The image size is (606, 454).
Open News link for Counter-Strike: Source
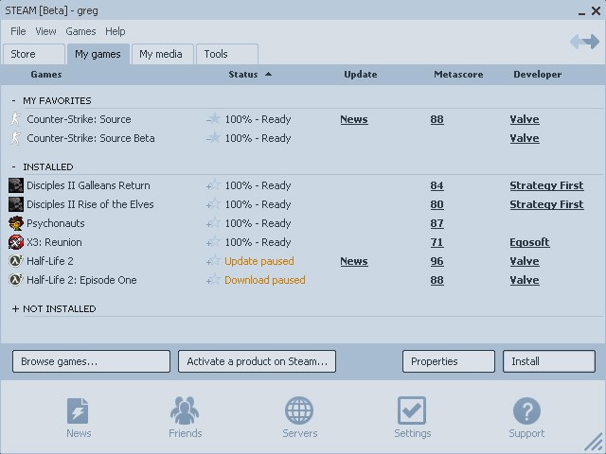coord(354,120)
